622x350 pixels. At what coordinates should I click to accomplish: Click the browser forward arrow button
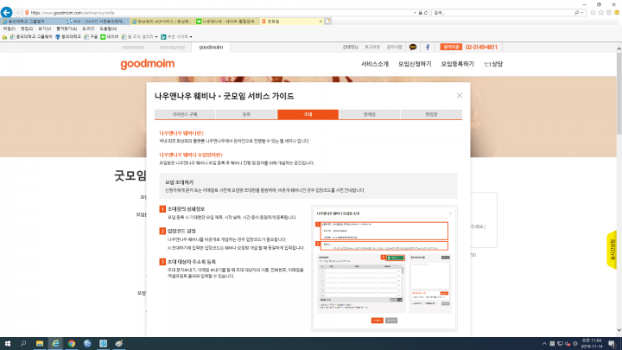point(18,13)
